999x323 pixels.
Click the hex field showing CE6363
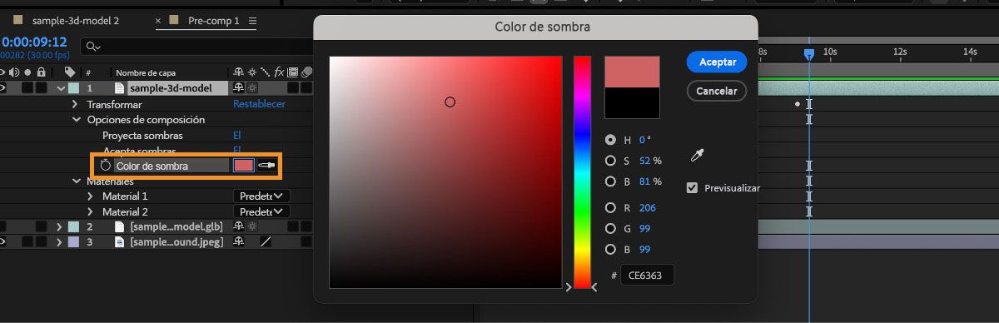[x=647, y=276]
